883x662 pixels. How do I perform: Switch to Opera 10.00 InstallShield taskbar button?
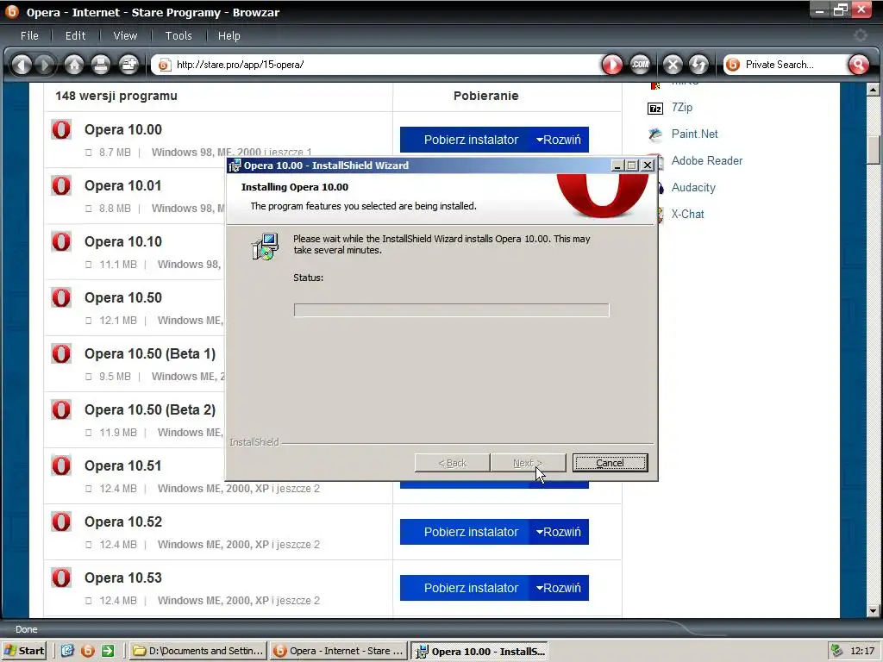point(479,652)
